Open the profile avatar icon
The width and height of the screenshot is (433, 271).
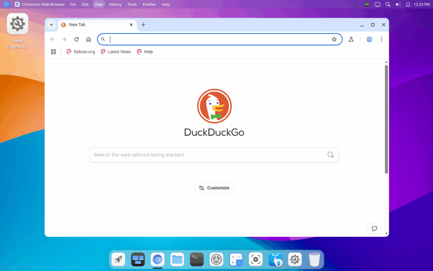[x=369, y=39]
